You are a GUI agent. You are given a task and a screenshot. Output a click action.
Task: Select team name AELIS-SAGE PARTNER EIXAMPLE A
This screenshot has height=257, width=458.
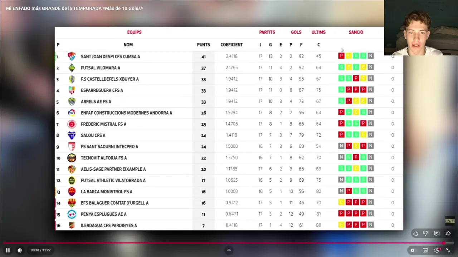113,169
